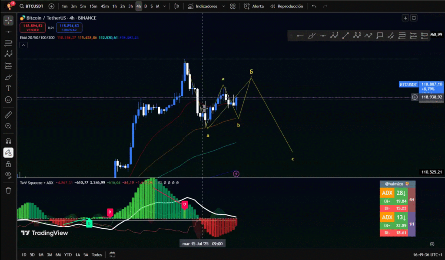Select the diagonal trend line favorite tool
445x260 pixels.
345,36
